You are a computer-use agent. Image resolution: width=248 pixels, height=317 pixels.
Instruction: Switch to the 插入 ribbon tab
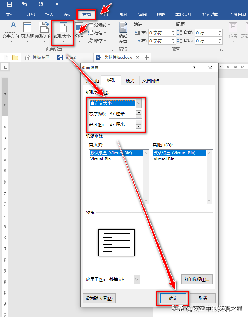(x=49, y=15)
